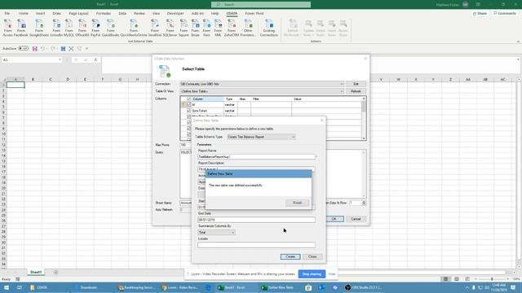Switch to the Home ribbon tab
The image size is (522, 293).
[24, 14]
